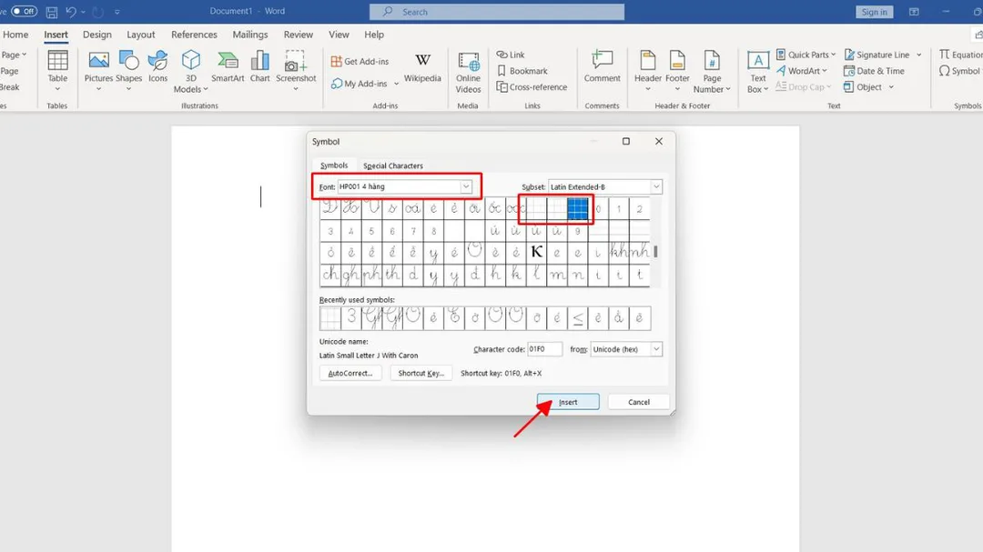Viewport: 983px width, 552px height.
Task: Toggle the AutoSave switch
Action: tap(24, 12)
